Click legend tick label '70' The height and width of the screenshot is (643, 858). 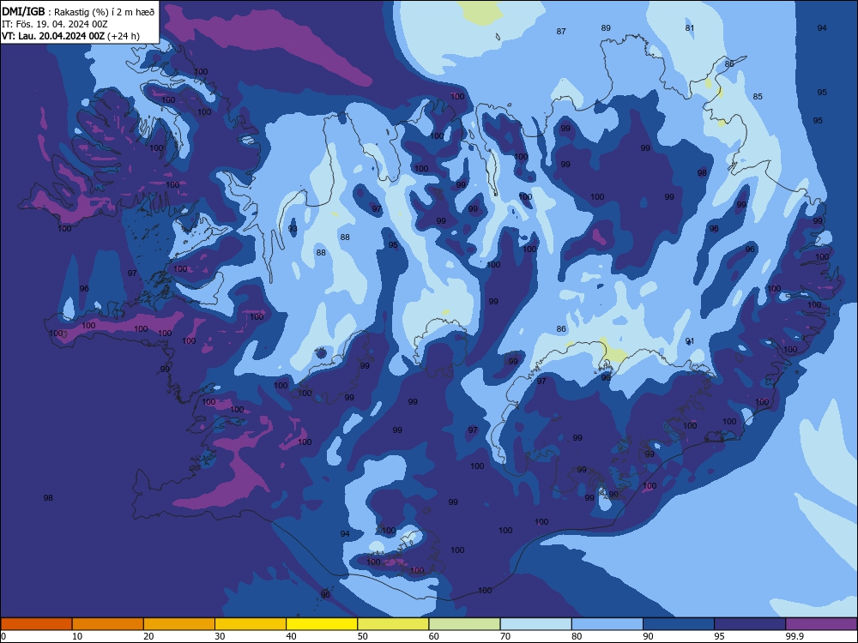(505, 636)
